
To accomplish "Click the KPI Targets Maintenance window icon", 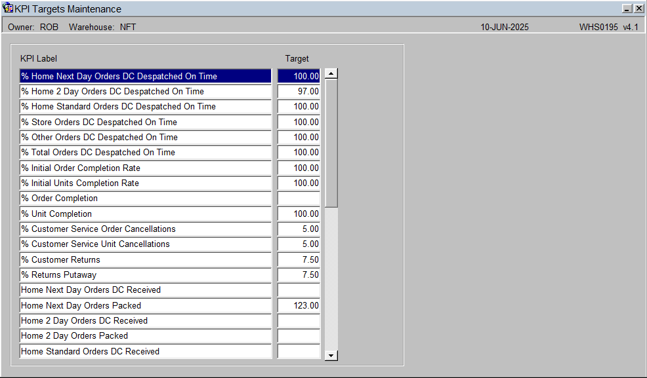I will coord(7,9).
